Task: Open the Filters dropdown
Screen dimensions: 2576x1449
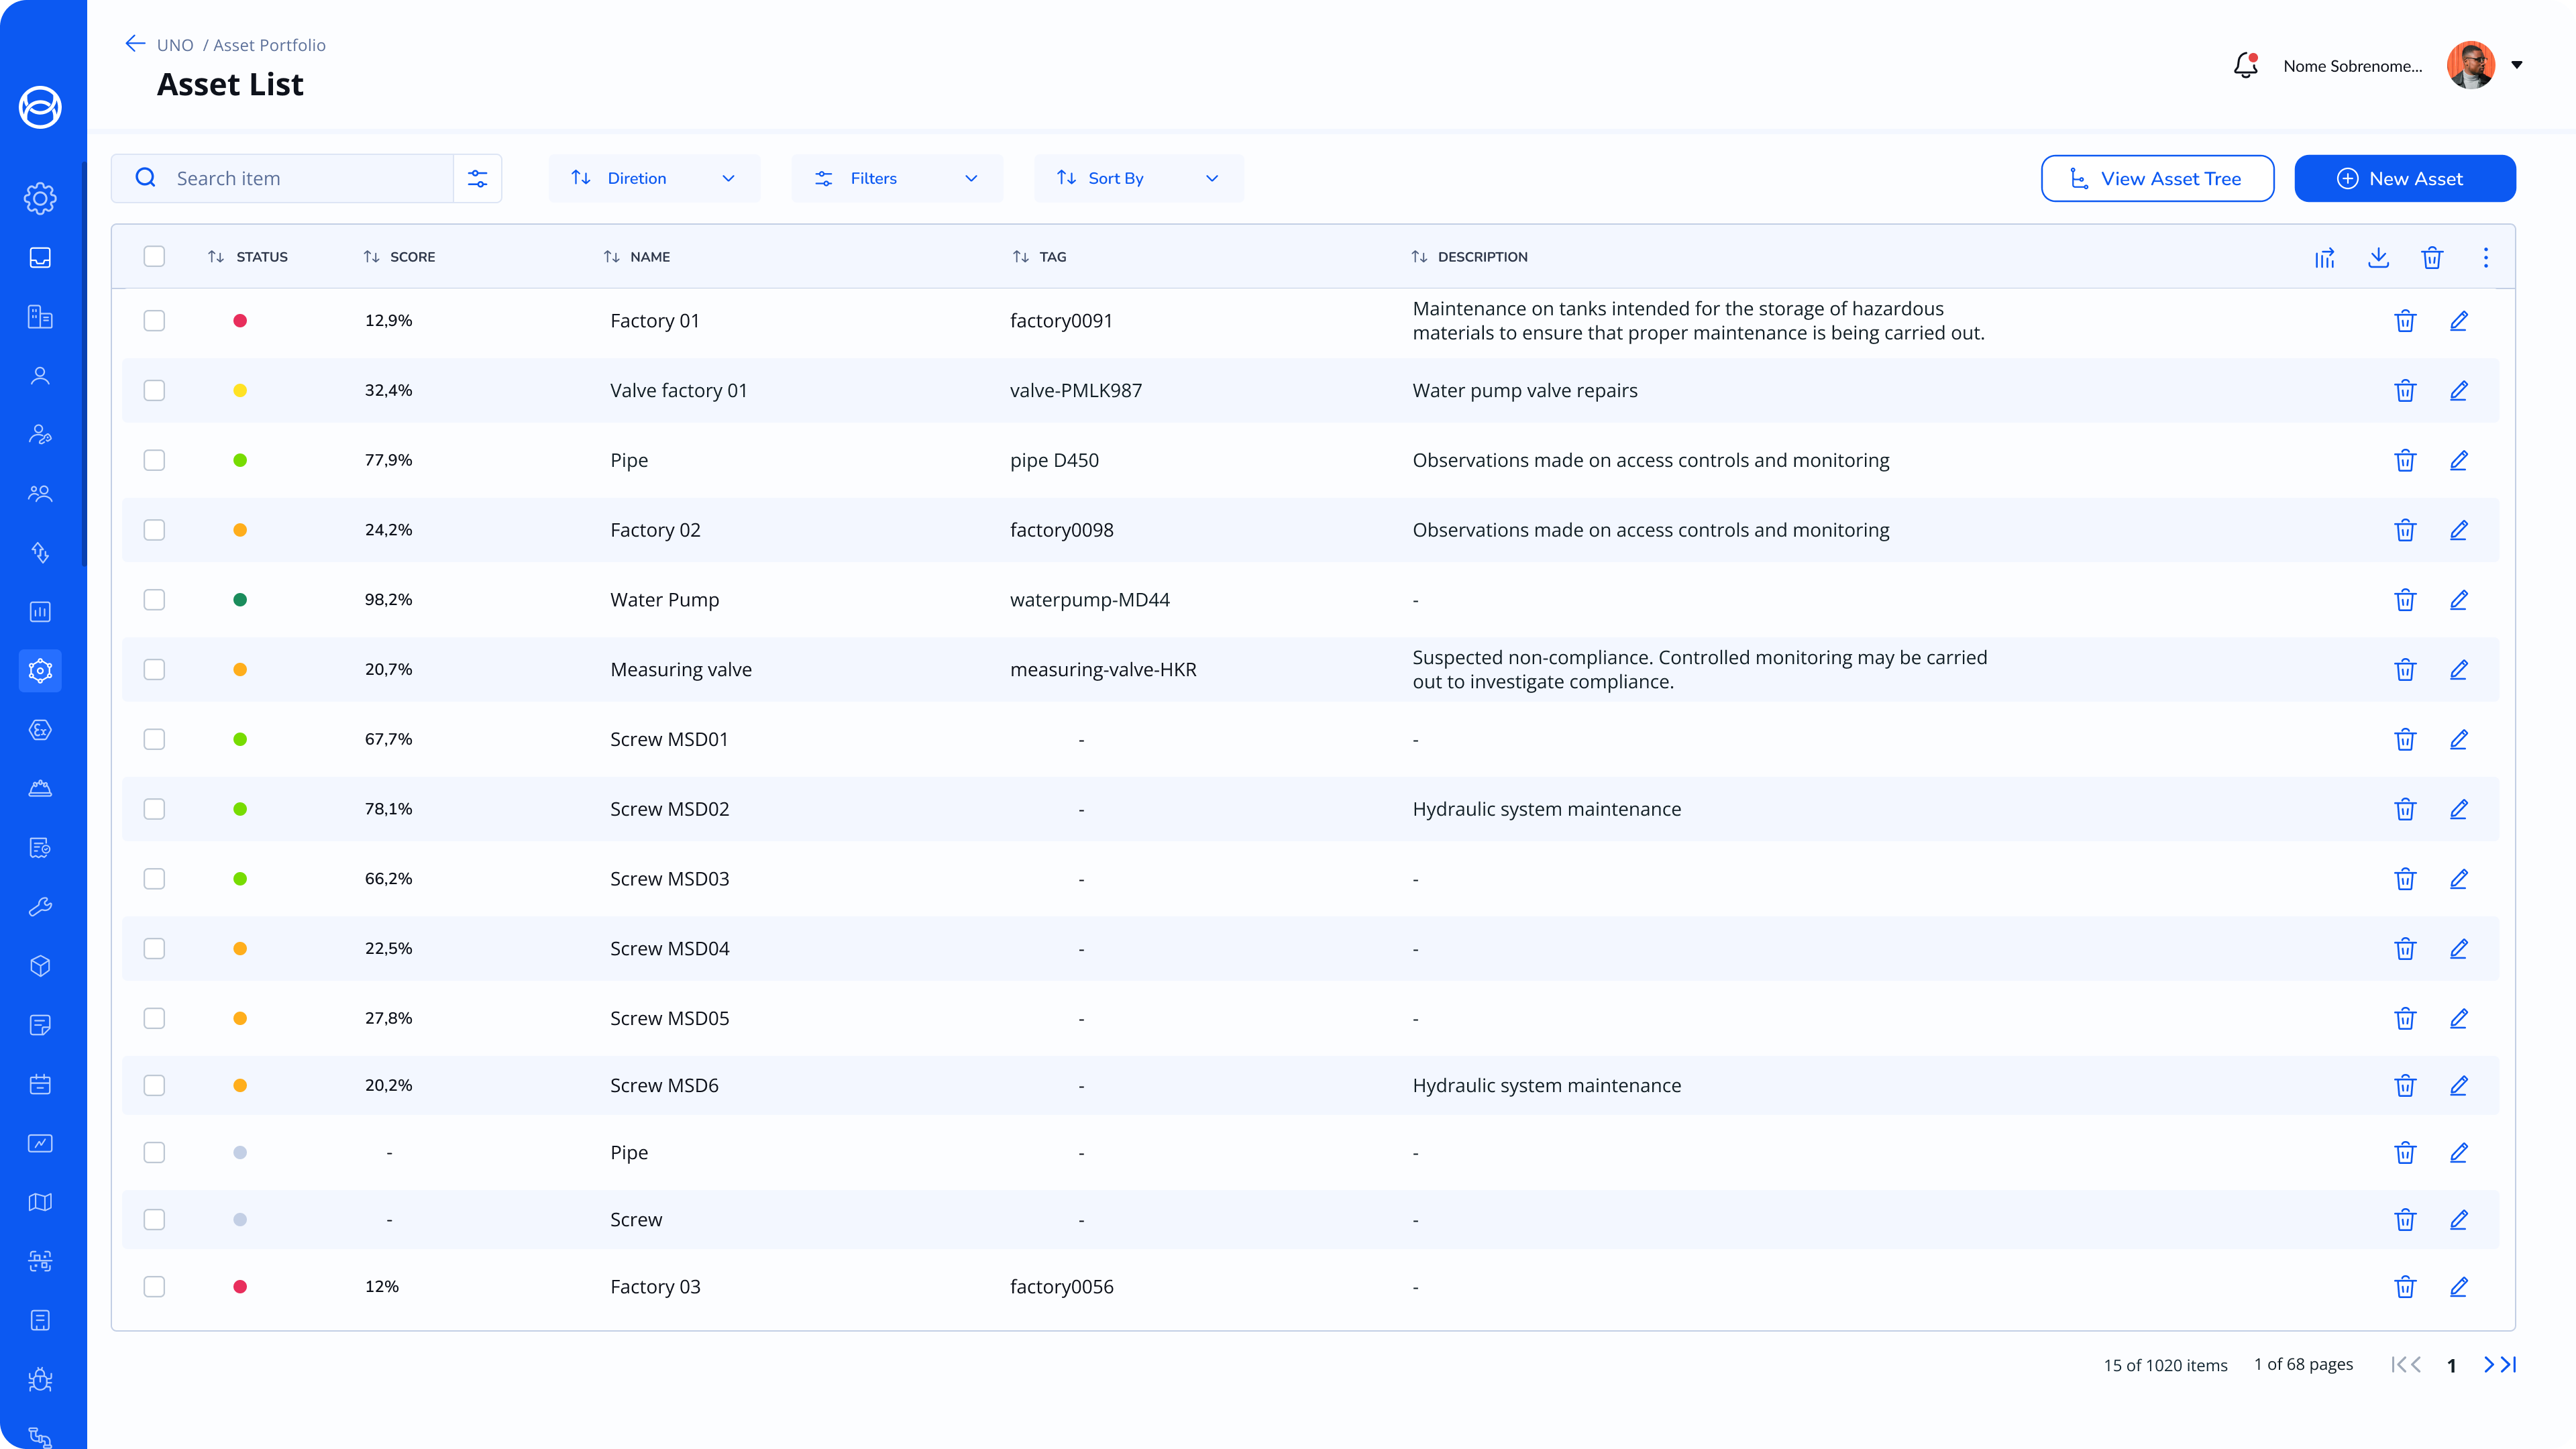Action: pyautogui.click(x=897, y=178)
